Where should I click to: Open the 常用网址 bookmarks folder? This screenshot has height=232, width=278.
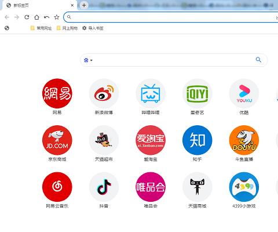click(41, 28)
